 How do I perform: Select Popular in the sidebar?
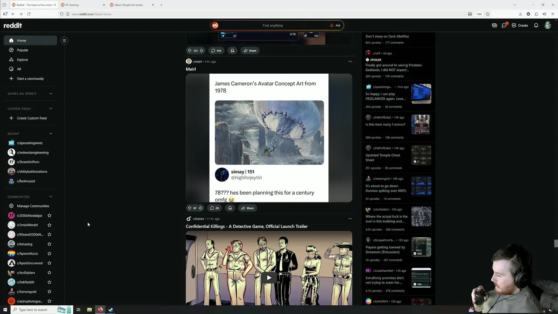pyautogui.click(x=30, y=50)
